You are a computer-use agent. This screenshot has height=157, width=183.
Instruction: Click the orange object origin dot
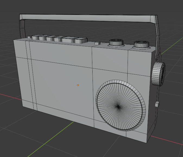[78, 85]
